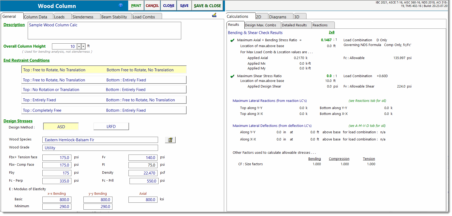Open the wood species database clipboard icon
Image resolution: width=452 pixels, height=216 pixels.
pyautogui.click(x=170, y=140)
